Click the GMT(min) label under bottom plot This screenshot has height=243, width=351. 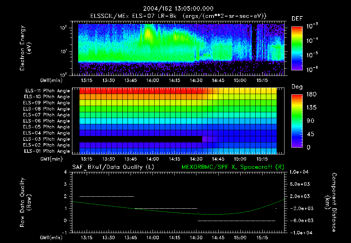click(x=51, y=238)
